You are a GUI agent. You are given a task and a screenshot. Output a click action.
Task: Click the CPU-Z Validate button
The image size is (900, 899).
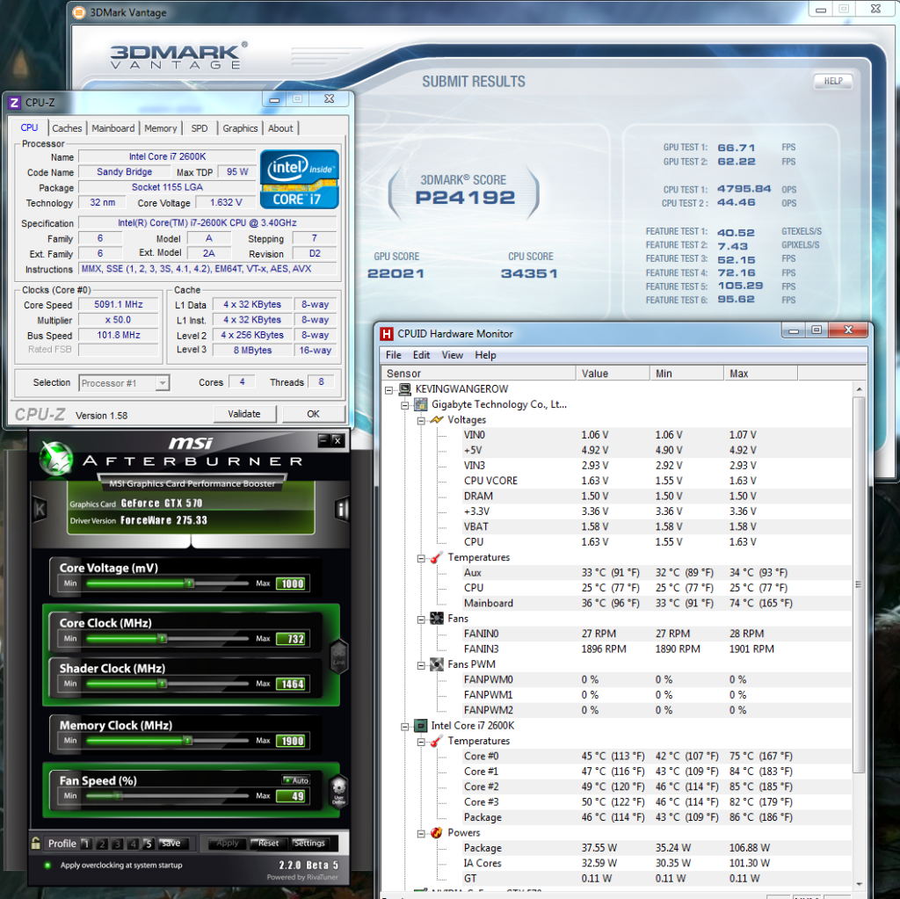[244, 414]
